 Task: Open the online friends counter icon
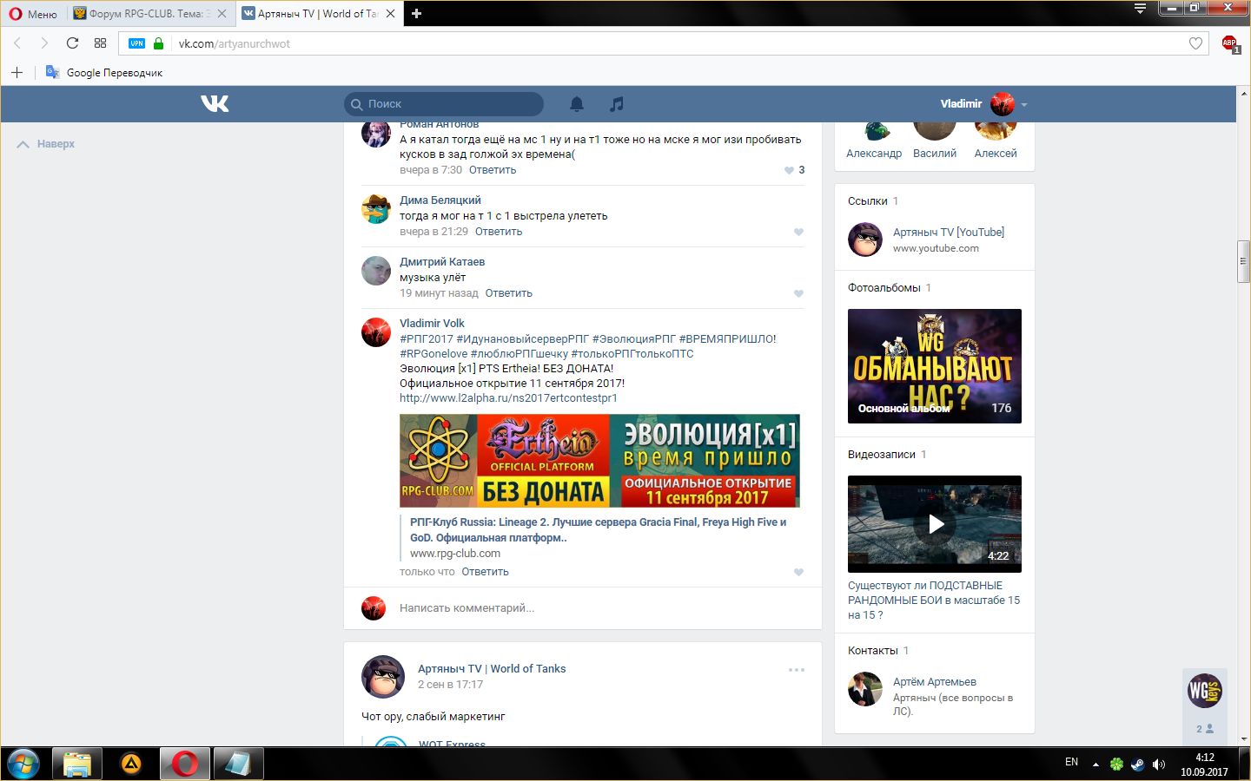[x=1205, y=729]
